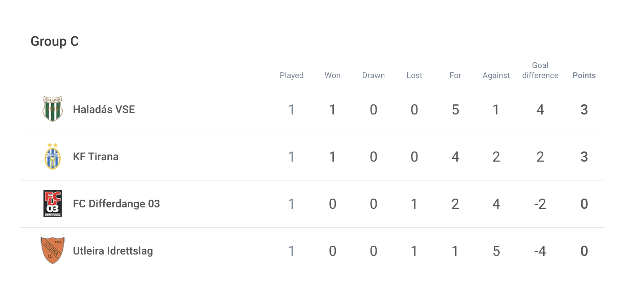Screen dimensions: 625x305
Task: Select the Drawn column header
Action: (x=374, y=75)
